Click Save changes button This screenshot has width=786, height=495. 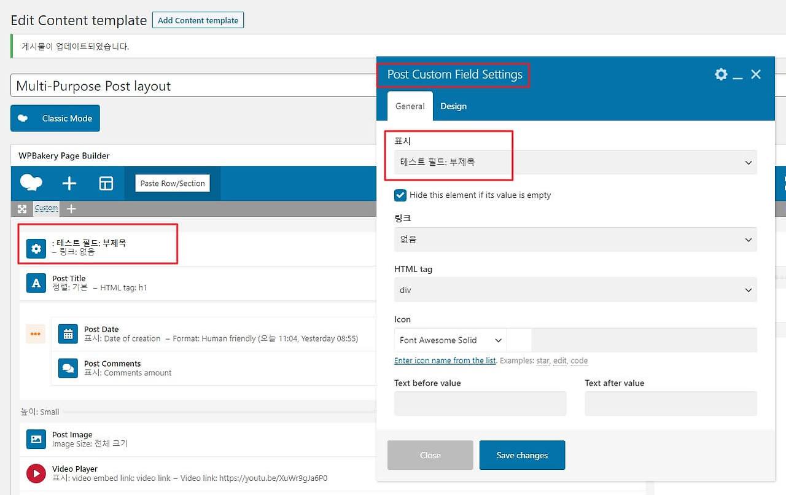pos(522,455)
